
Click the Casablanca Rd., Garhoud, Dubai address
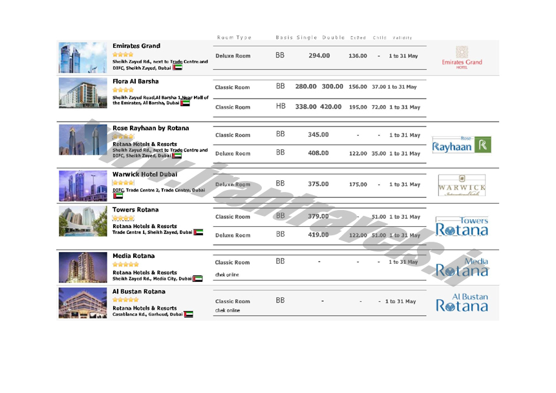(x=147, y=314)
